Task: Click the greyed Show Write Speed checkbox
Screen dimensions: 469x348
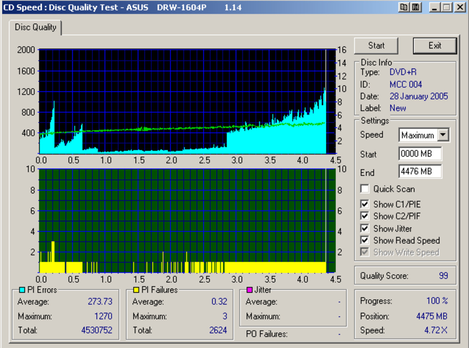Action: click(x=365, y=252)
